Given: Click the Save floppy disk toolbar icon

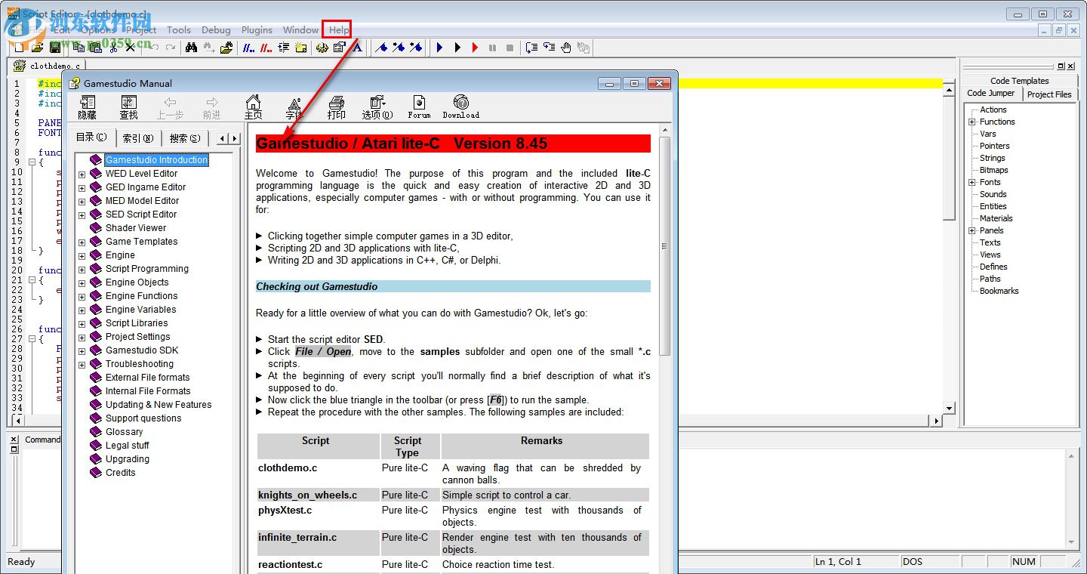Looking at the screenshot, I should point(54,48).
